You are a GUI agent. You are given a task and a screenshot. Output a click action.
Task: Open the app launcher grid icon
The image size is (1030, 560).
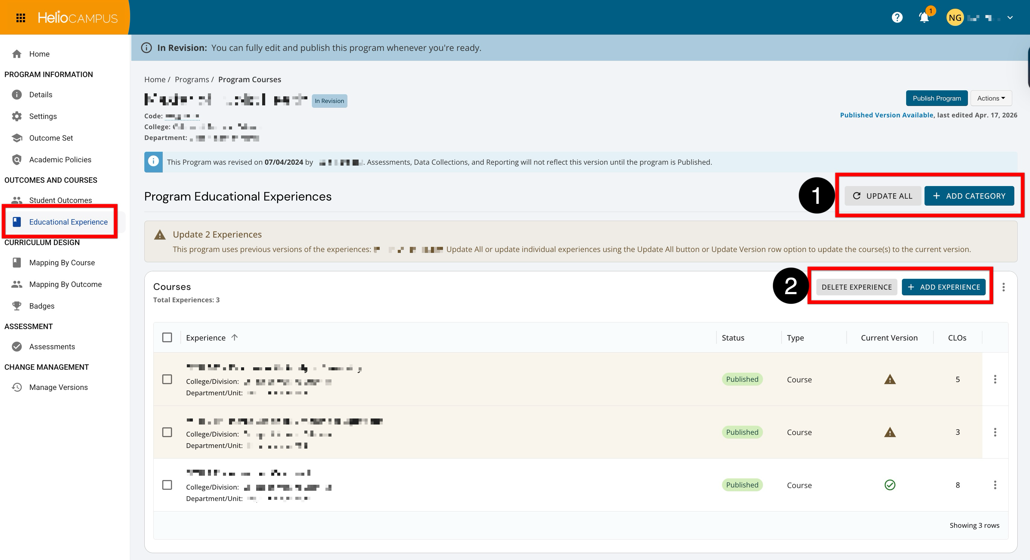(x=20, y=17)
